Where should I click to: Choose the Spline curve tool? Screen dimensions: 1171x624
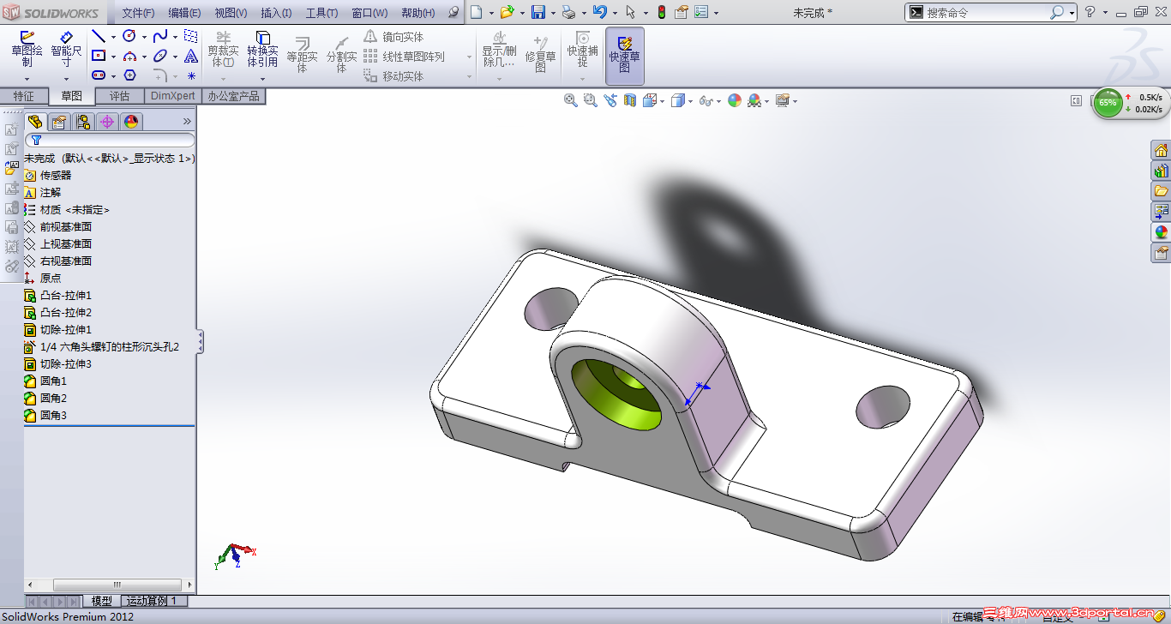click(159, 36)
